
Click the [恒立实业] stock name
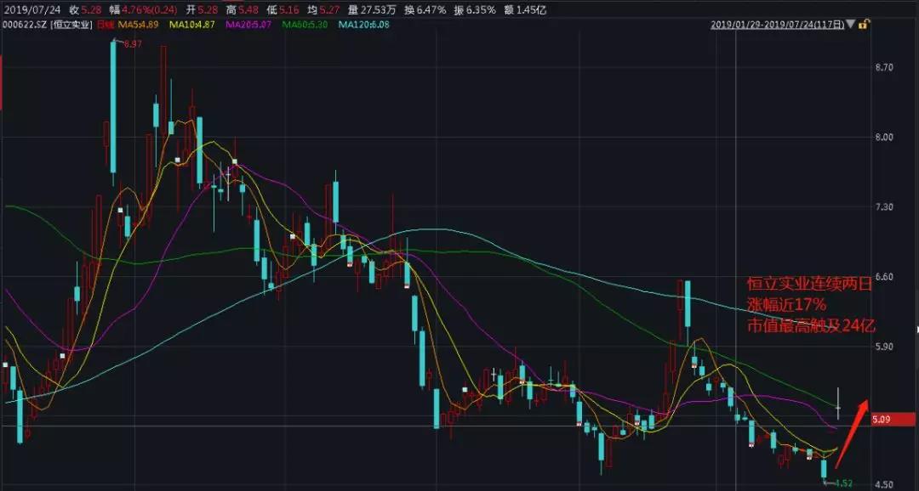click(x=72, y=25)
